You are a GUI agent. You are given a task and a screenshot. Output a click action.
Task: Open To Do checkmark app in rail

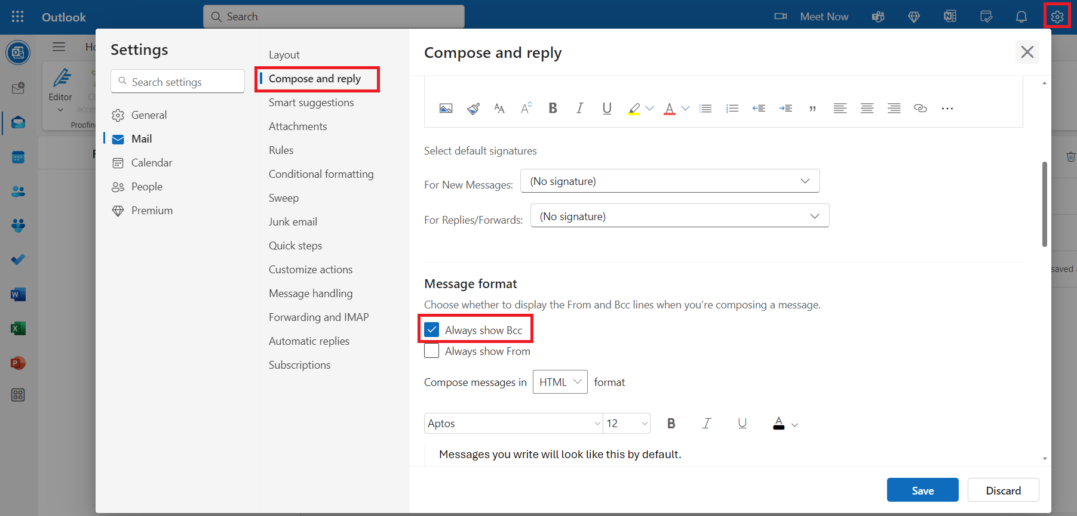coord(18,259)
